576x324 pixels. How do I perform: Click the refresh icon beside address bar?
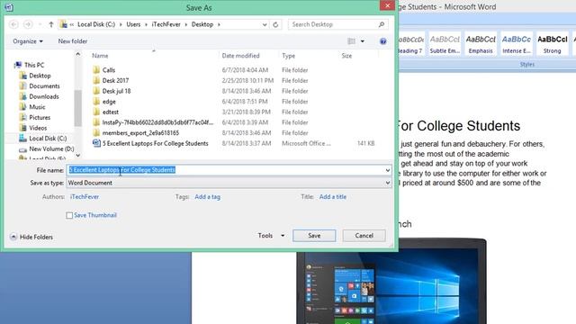click(275, 24)
